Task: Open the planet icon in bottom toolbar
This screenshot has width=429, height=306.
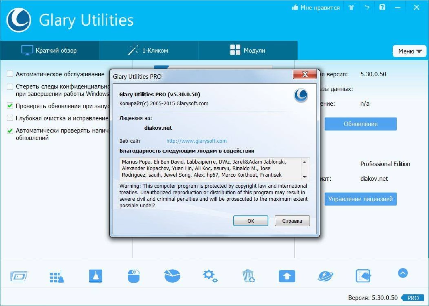Action: click(325, 276)
